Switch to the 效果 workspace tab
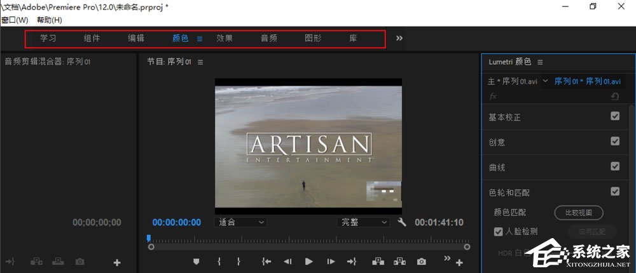The image size is (636, 273). (x=225, y=38)
